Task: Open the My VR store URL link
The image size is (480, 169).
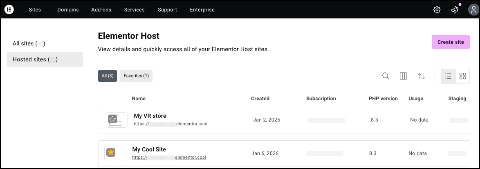Action: [170, 124]
